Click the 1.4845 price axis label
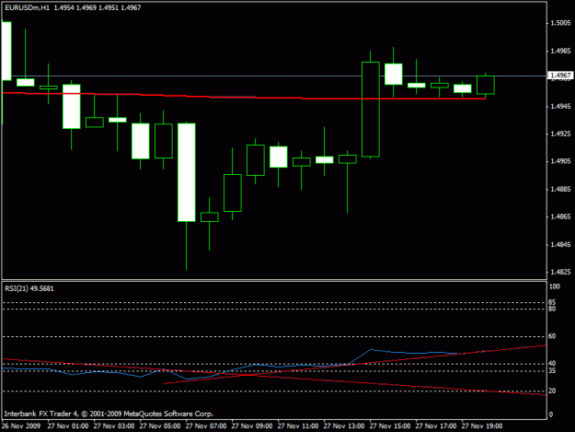 point(560,244)
